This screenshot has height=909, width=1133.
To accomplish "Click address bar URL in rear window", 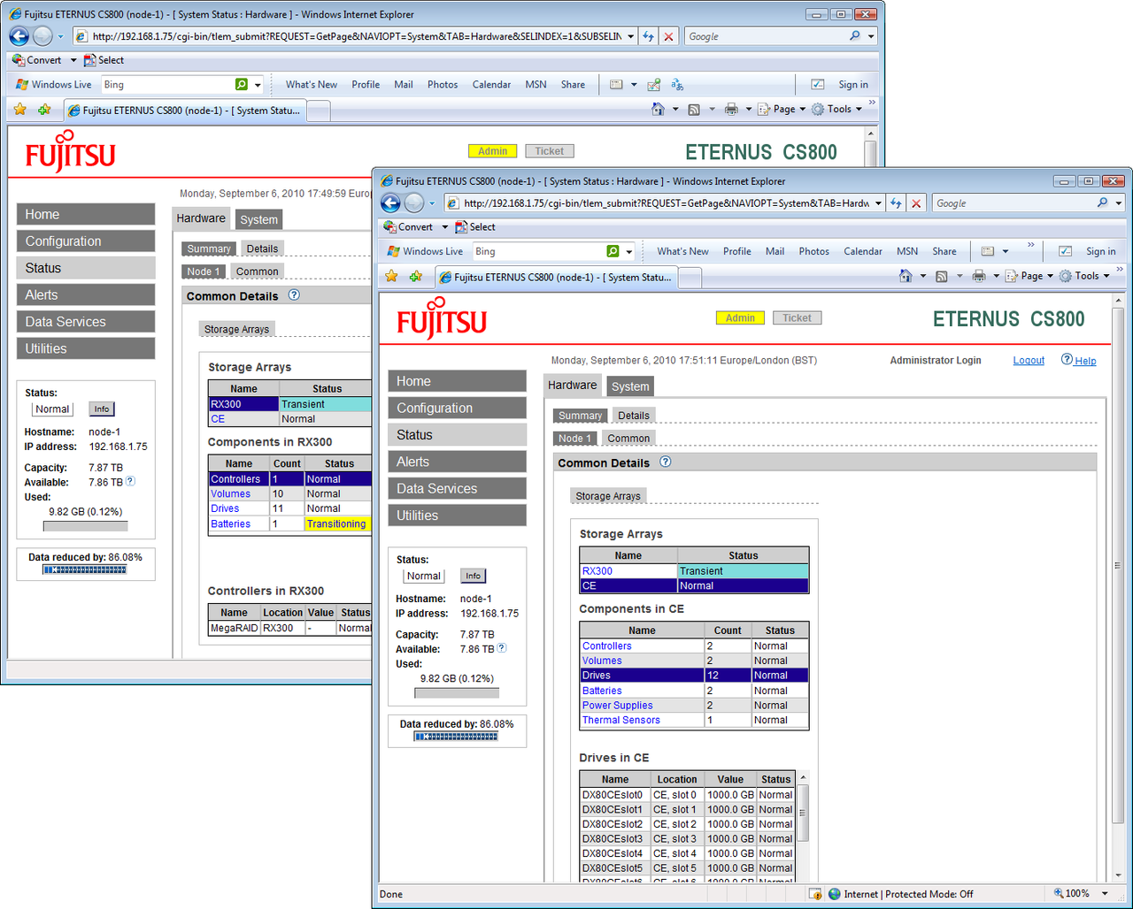I will click(356, 36).
